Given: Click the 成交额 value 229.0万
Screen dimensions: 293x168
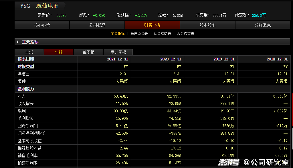Looking at the screenshot, I should (x=259, y=15).
